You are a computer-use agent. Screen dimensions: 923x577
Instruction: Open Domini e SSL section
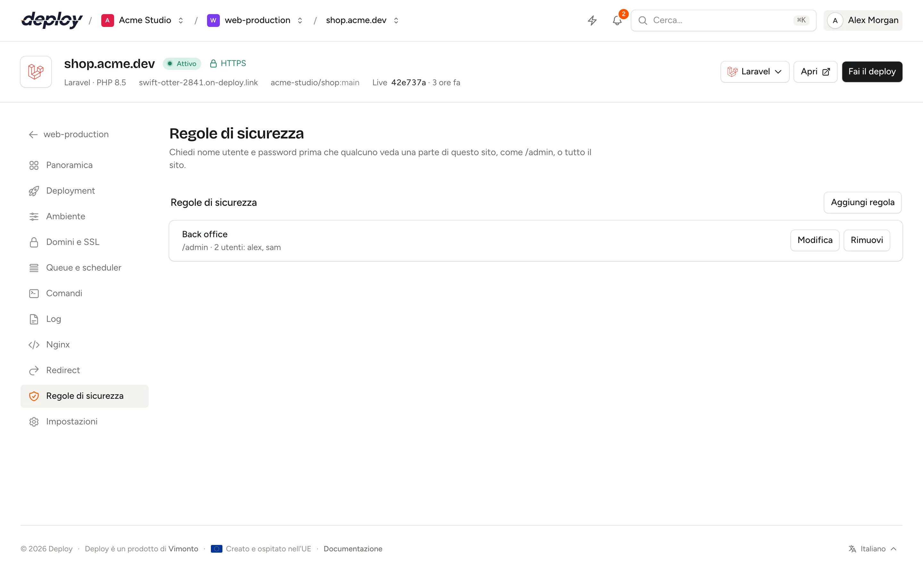84,242
